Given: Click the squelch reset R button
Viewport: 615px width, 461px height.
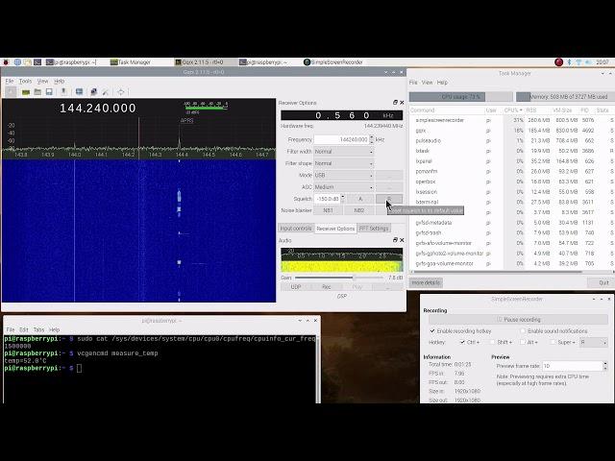Looking at the screenshot, I should click(389, 199).
